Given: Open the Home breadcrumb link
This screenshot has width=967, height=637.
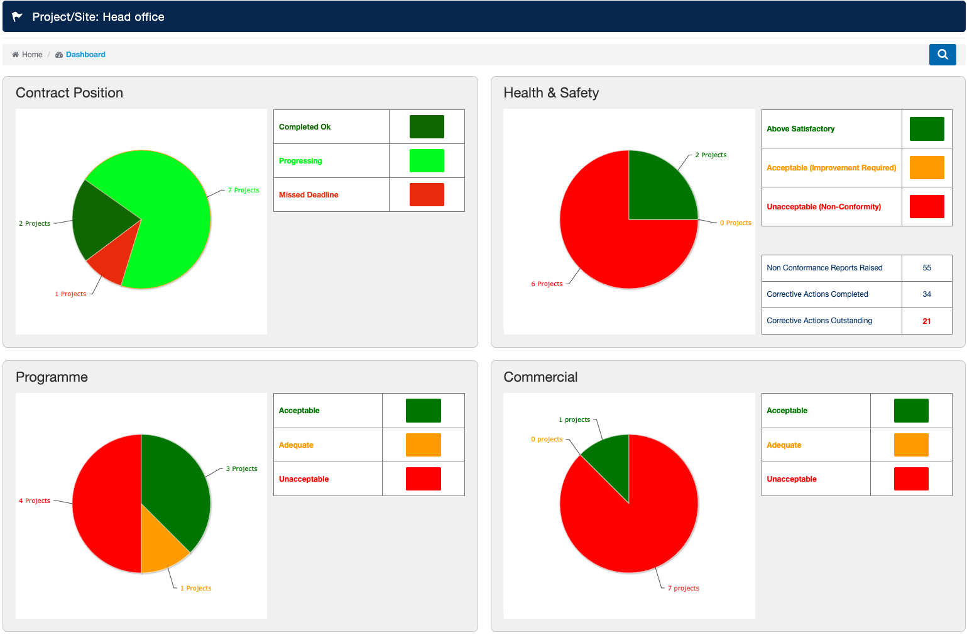Looking at the screenshot, I should click(32, 55).
